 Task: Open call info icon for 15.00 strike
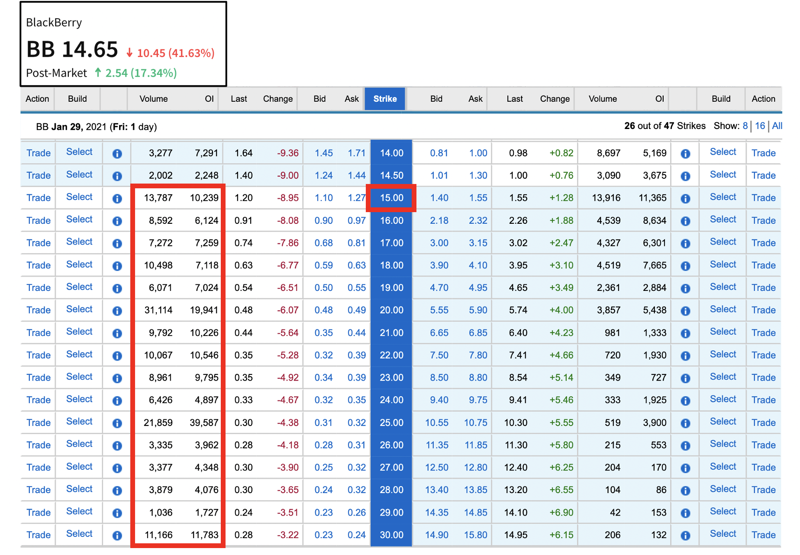[117, 199]
